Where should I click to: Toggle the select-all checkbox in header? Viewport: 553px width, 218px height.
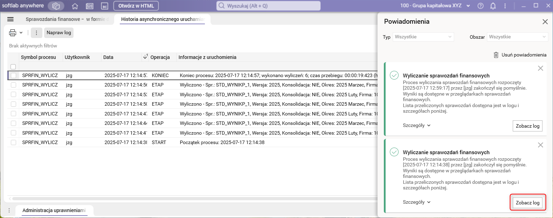13,67
